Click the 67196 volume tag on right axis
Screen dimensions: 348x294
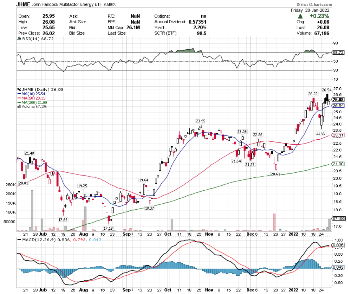tap(339, 218)
